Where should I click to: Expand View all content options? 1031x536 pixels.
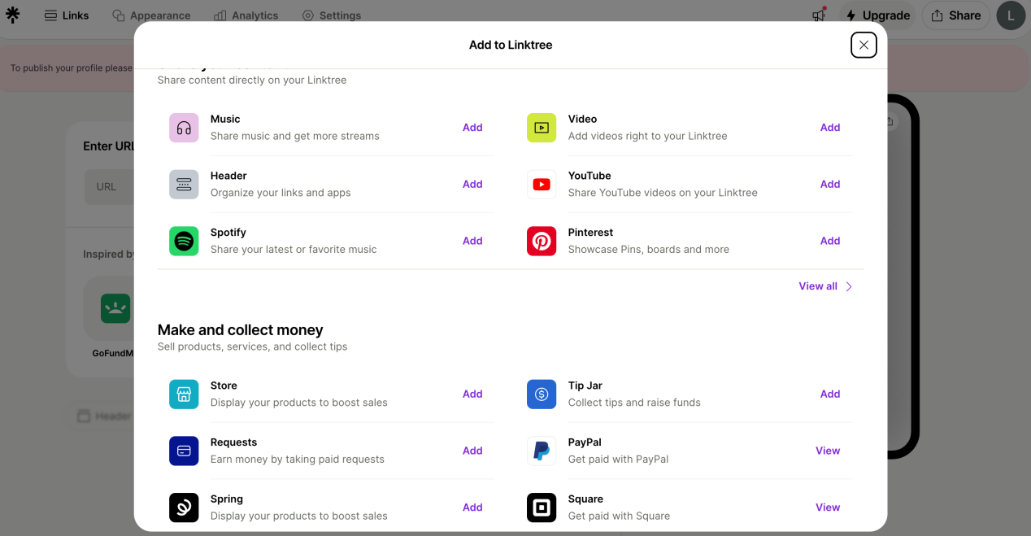(825, 286)
